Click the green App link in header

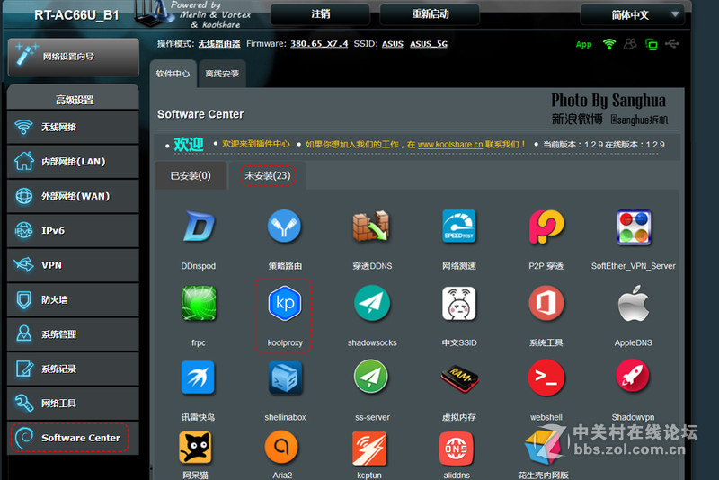click(583, 44)
